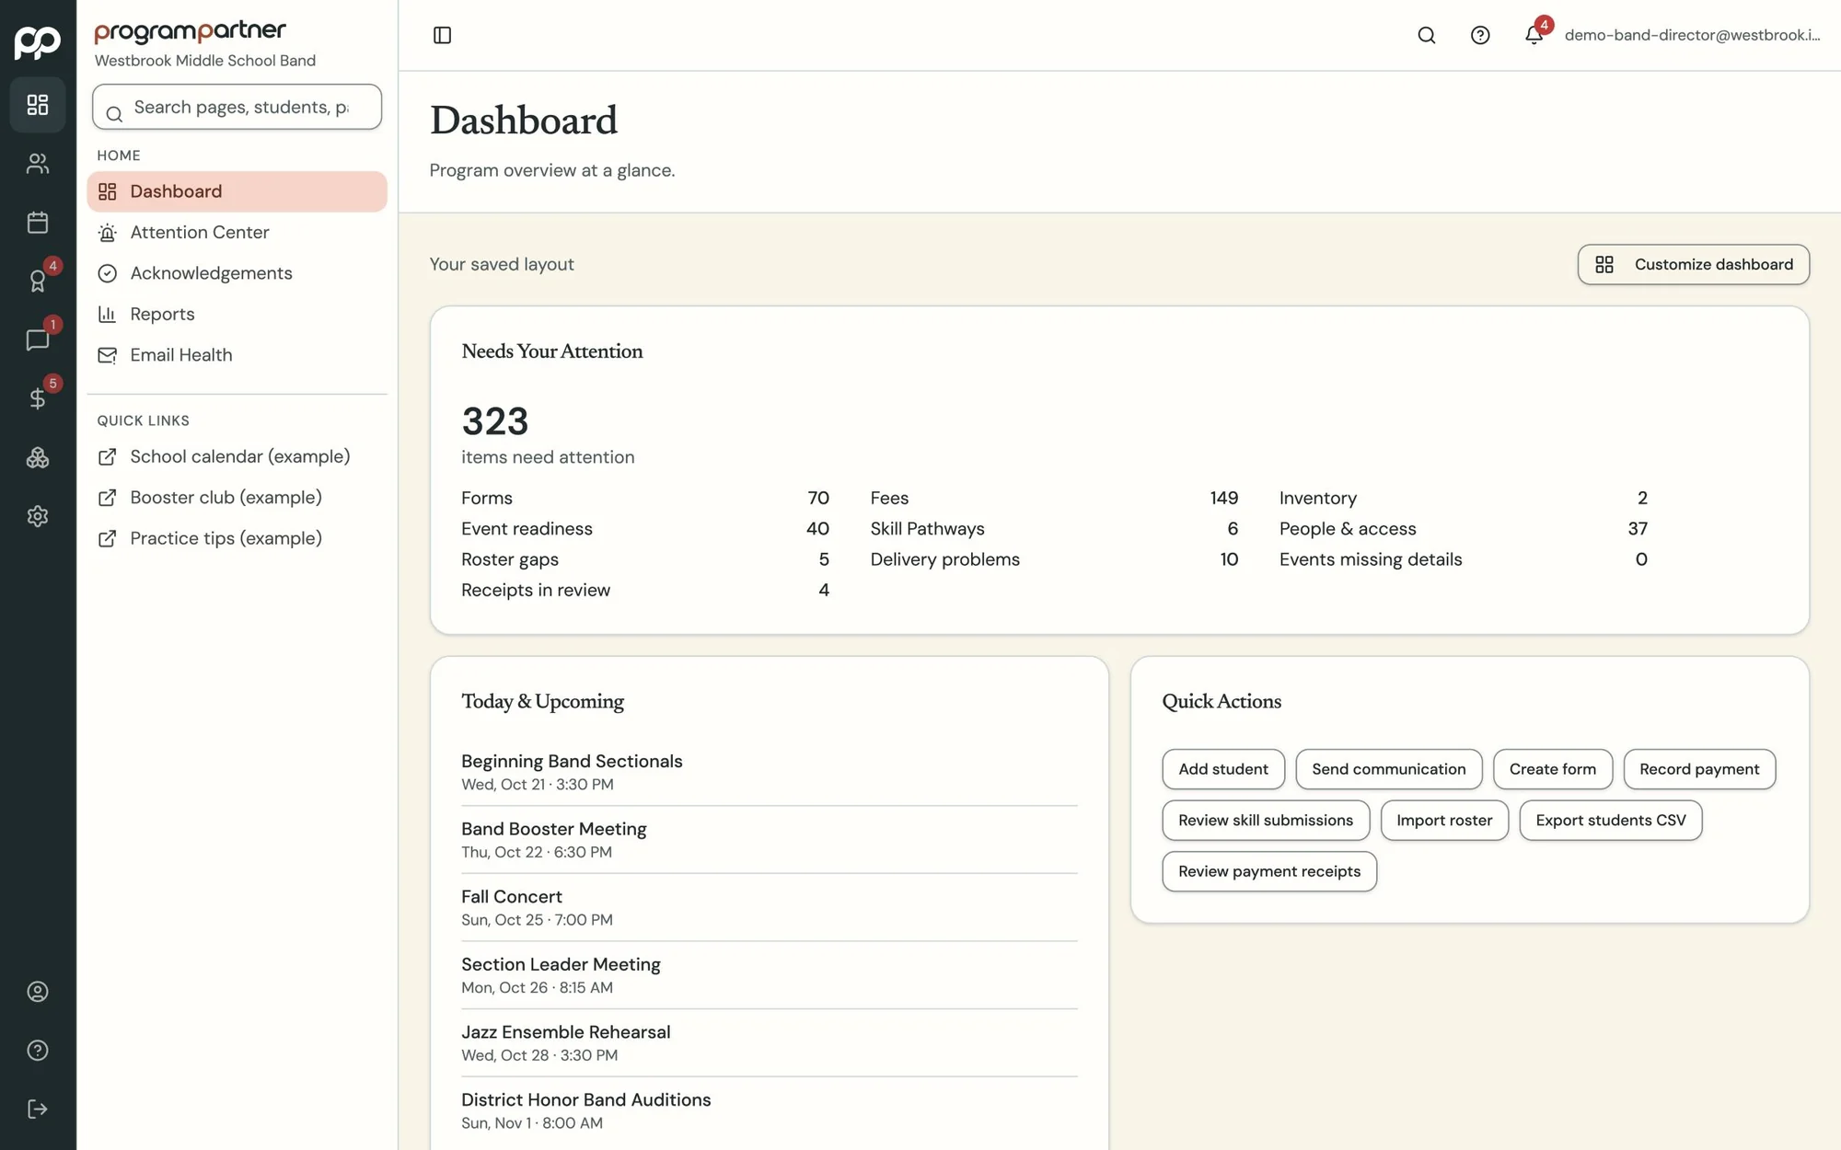Toggle the sidebar collapse panel icon
The width and height of the screenshot is (1841, 1150).
tap(442, 35)
